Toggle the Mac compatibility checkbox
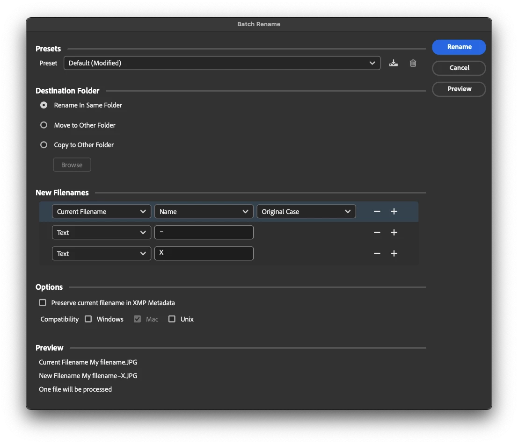The width and height of the screenshot is (518, 444). pos(138,319)
